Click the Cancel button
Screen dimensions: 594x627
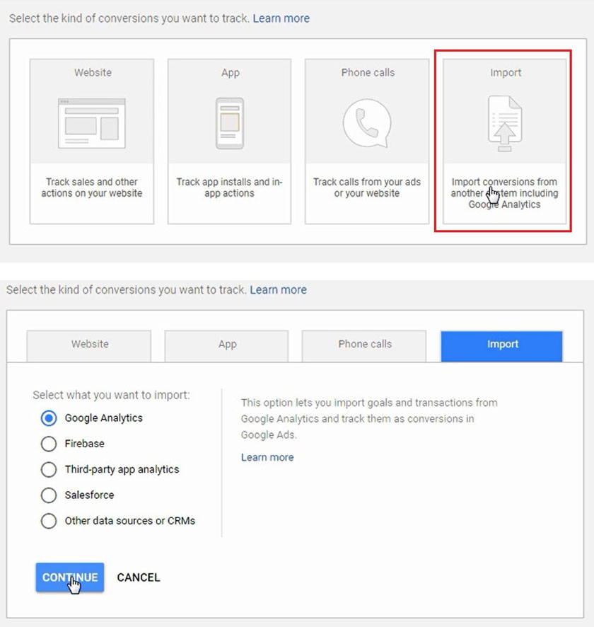[x=139, y=577]
